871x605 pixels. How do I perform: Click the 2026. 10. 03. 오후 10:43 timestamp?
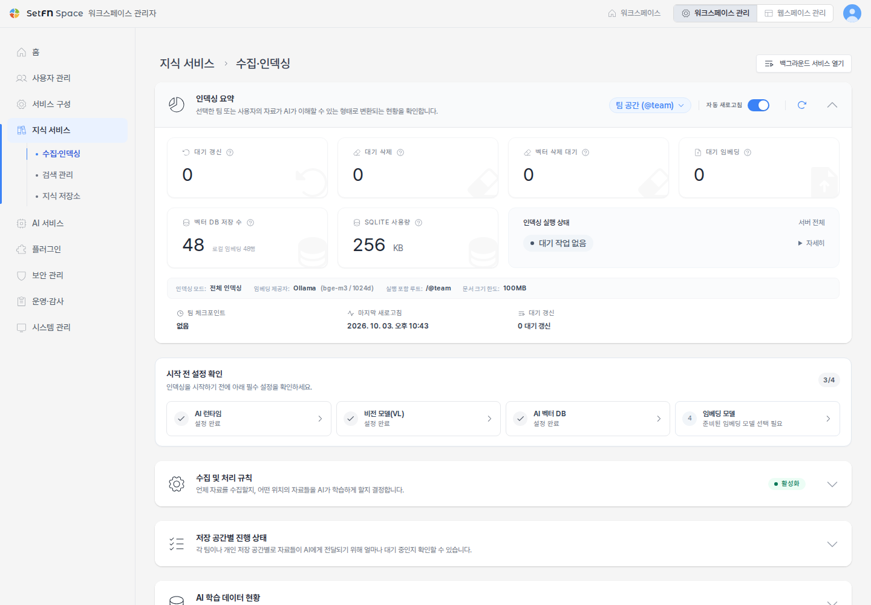click(x=388, y=326)
